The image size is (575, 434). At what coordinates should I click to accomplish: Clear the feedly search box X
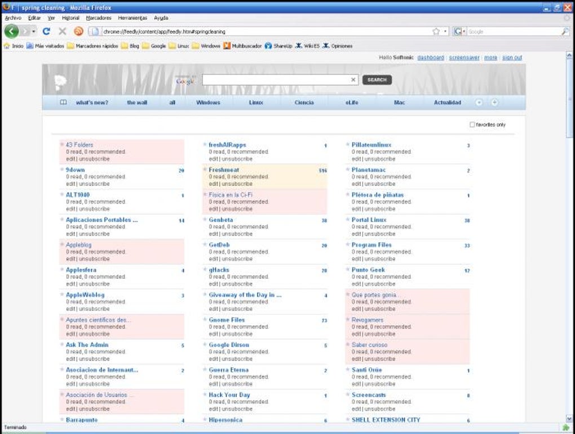point(353,80)
